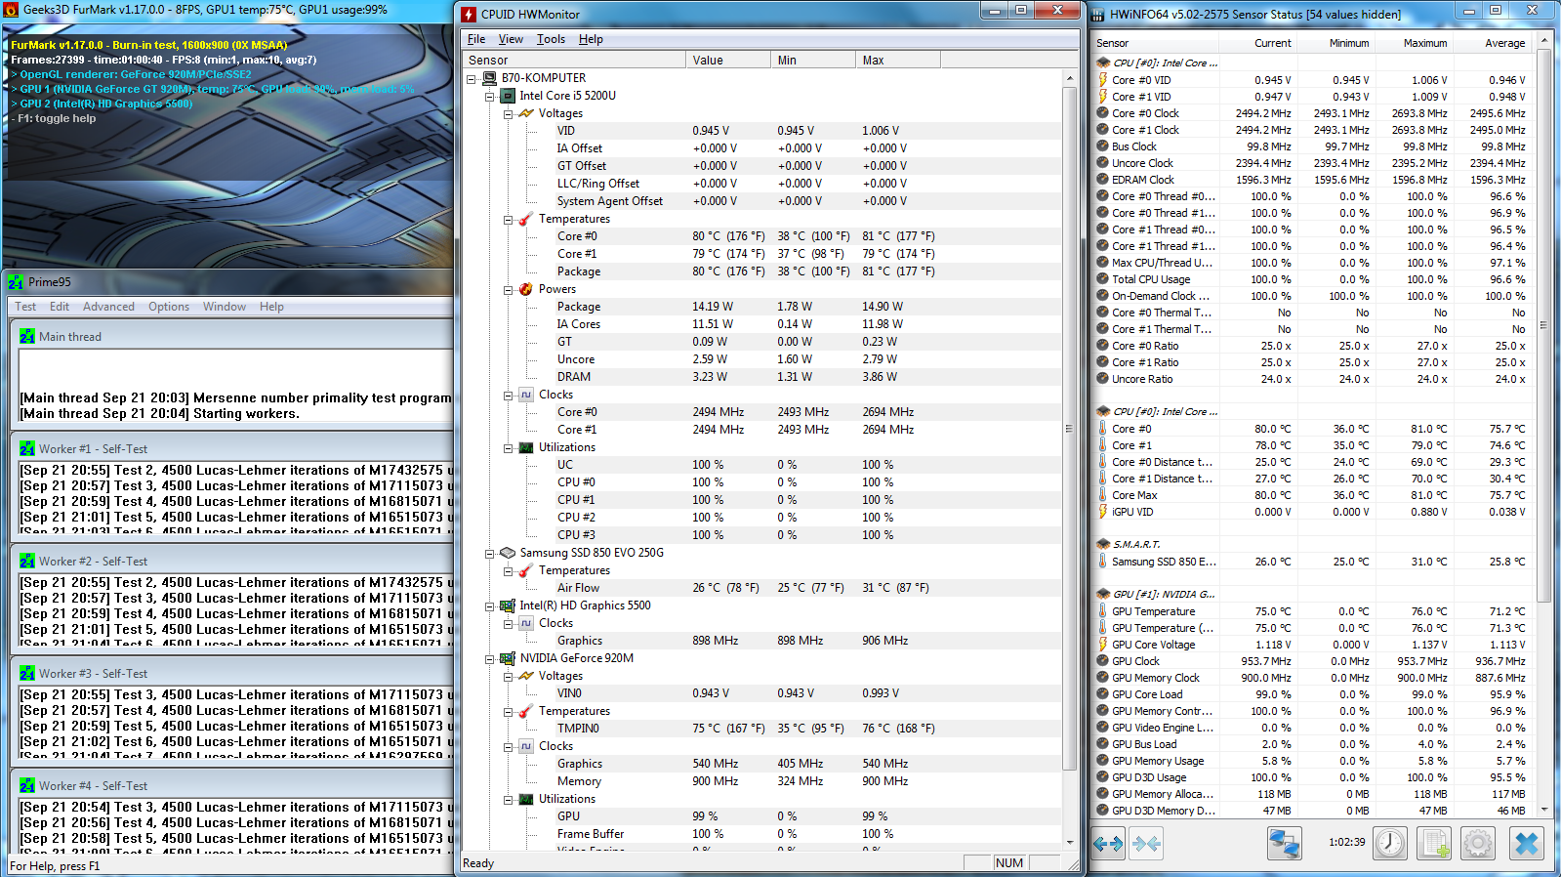1561x877 pixels.
Task: Click HWiNFO scrollbar up arrow
Action: 1543,41
